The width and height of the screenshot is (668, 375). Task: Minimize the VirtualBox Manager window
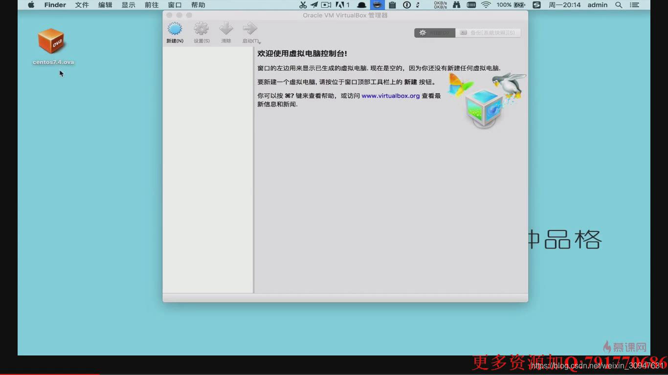(x=179, y=15)
